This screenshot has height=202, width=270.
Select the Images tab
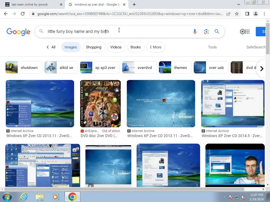tap(71, 47)
